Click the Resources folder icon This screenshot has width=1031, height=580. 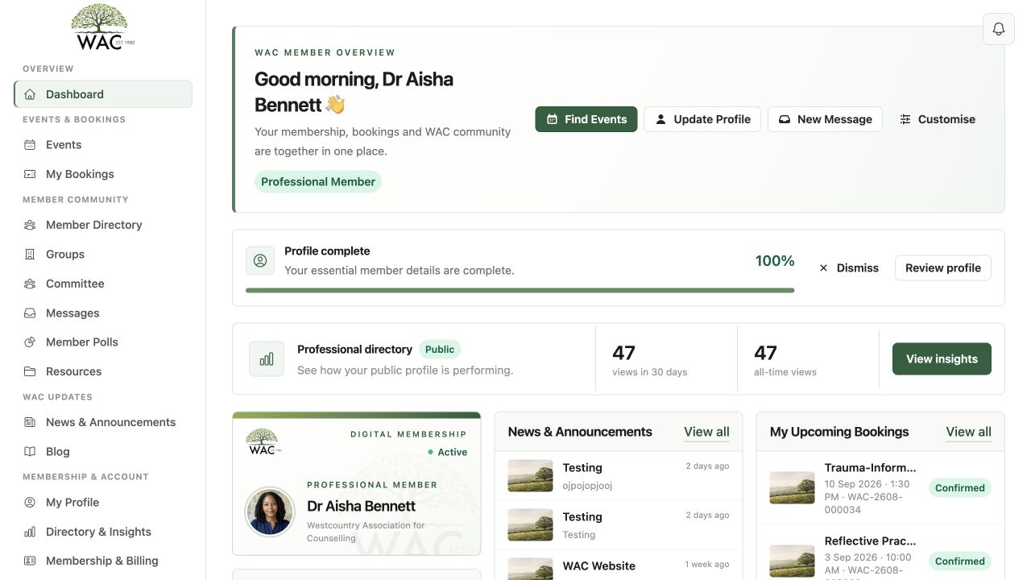(x=30, y=371)
